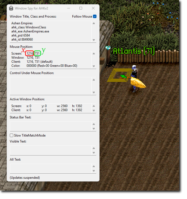The image size is (187, 199).
Task: Click inside the All Text field
Action: [51, 168]
